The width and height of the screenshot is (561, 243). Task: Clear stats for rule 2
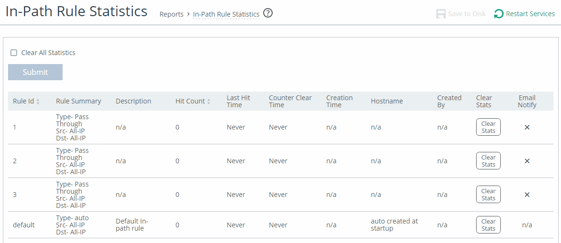pyautogui.click(x=488, y=161)
